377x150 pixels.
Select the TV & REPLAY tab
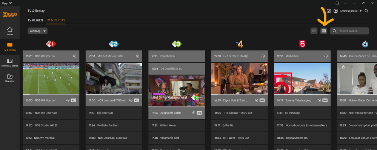coord(55,20)
